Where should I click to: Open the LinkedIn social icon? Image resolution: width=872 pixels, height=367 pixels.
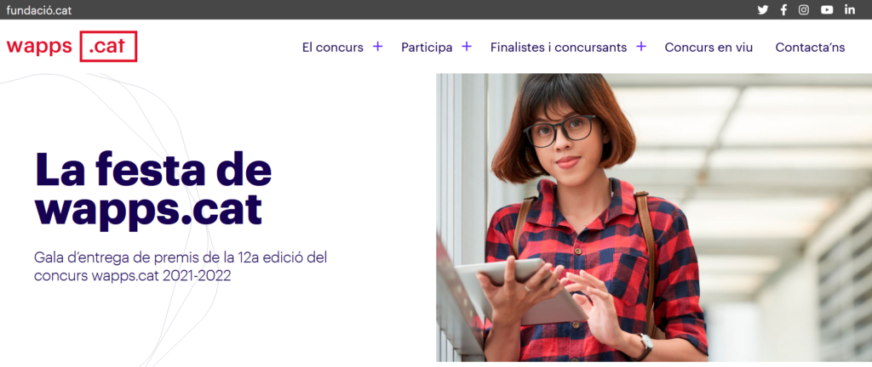coord(849,10)
